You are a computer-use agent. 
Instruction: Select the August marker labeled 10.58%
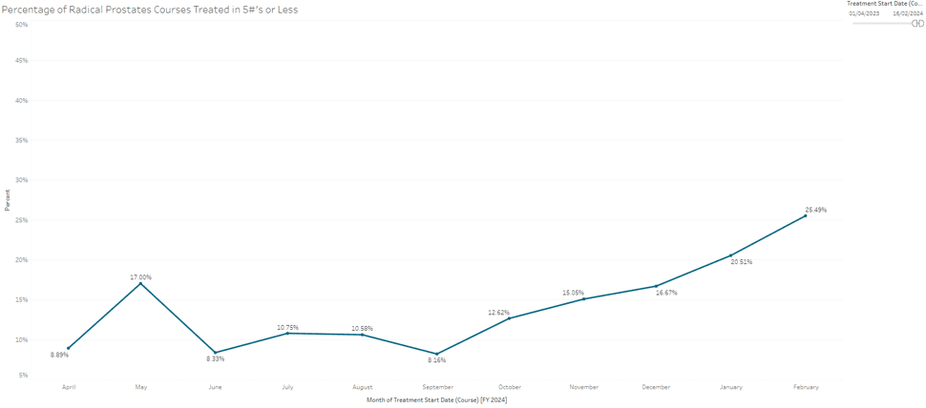(362, 336)
